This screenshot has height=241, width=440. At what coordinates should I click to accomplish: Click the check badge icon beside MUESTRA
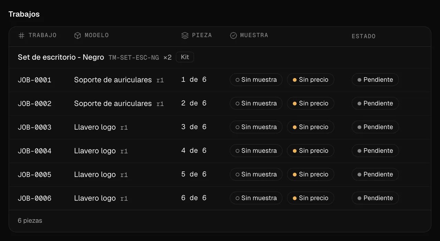(x=233, y=36)
